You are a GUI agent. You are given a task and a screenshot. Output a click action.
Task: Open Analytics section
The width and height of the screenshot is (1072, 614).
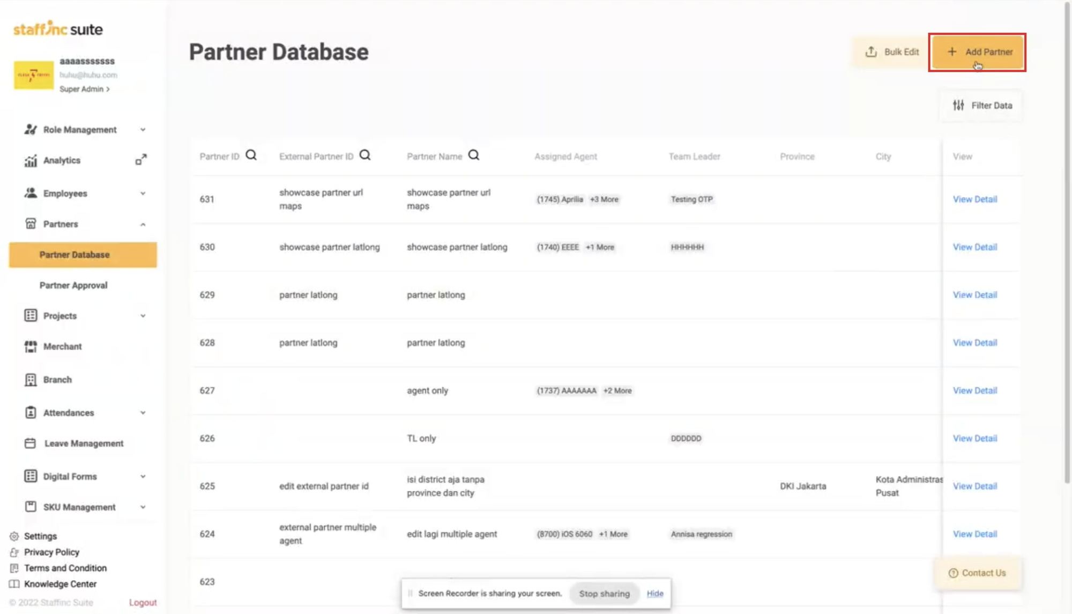[x=62, y=160]
